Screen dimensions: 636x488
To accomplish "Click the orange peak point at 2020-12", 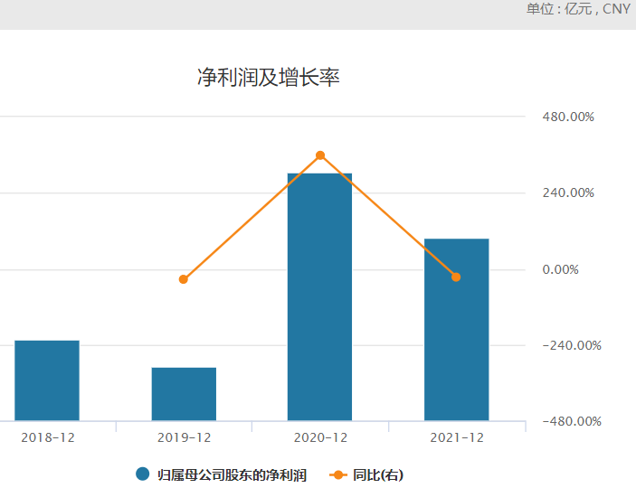I will click(320, 155).
